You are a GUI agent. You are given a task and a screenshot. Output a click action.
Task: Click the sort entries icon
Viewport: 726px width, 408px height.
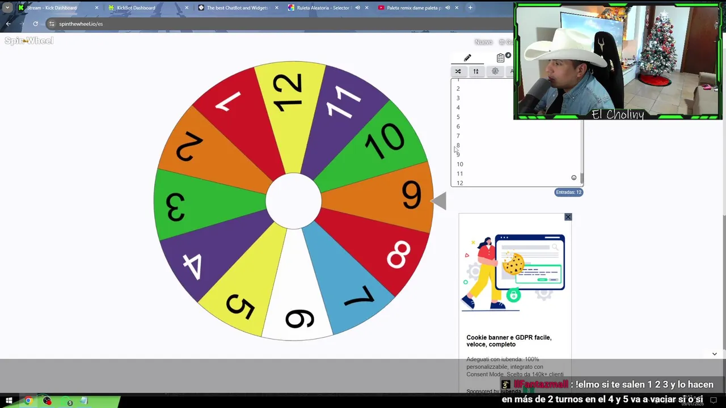pyautogui.click(x=476, y=71)
